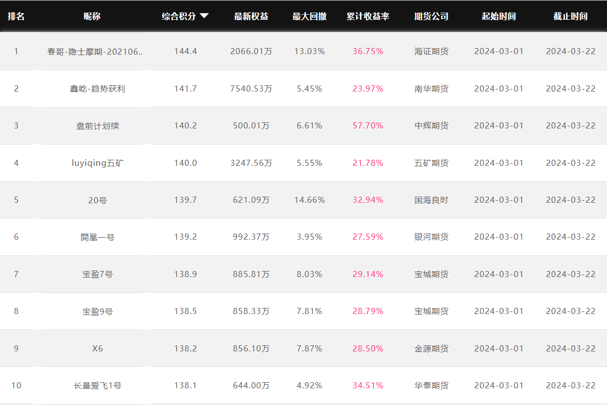Select equity value 3247.56万
The height and width of the screenshot is (405, 607).
(251, 163)
